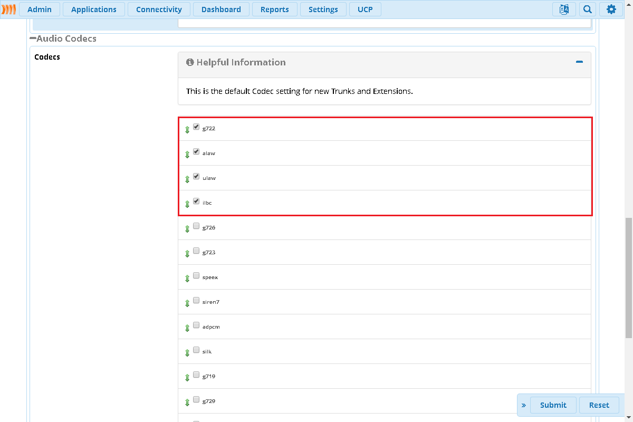Expand the action bar double-arrow
The width and height of the screenshot is (633, 422).
pyautogui.click(x=524, y=405)
